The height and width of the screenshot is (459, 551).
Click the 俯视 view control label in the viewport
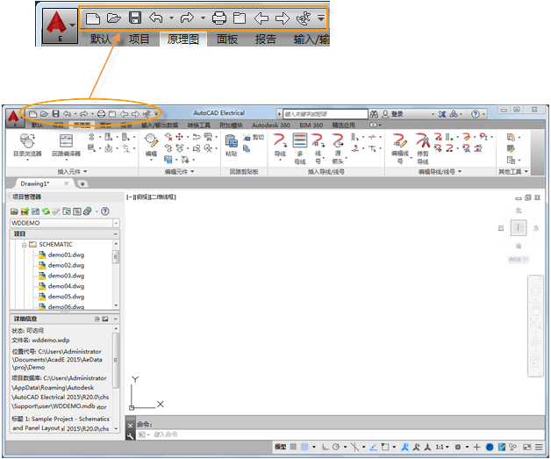[142, 197]
